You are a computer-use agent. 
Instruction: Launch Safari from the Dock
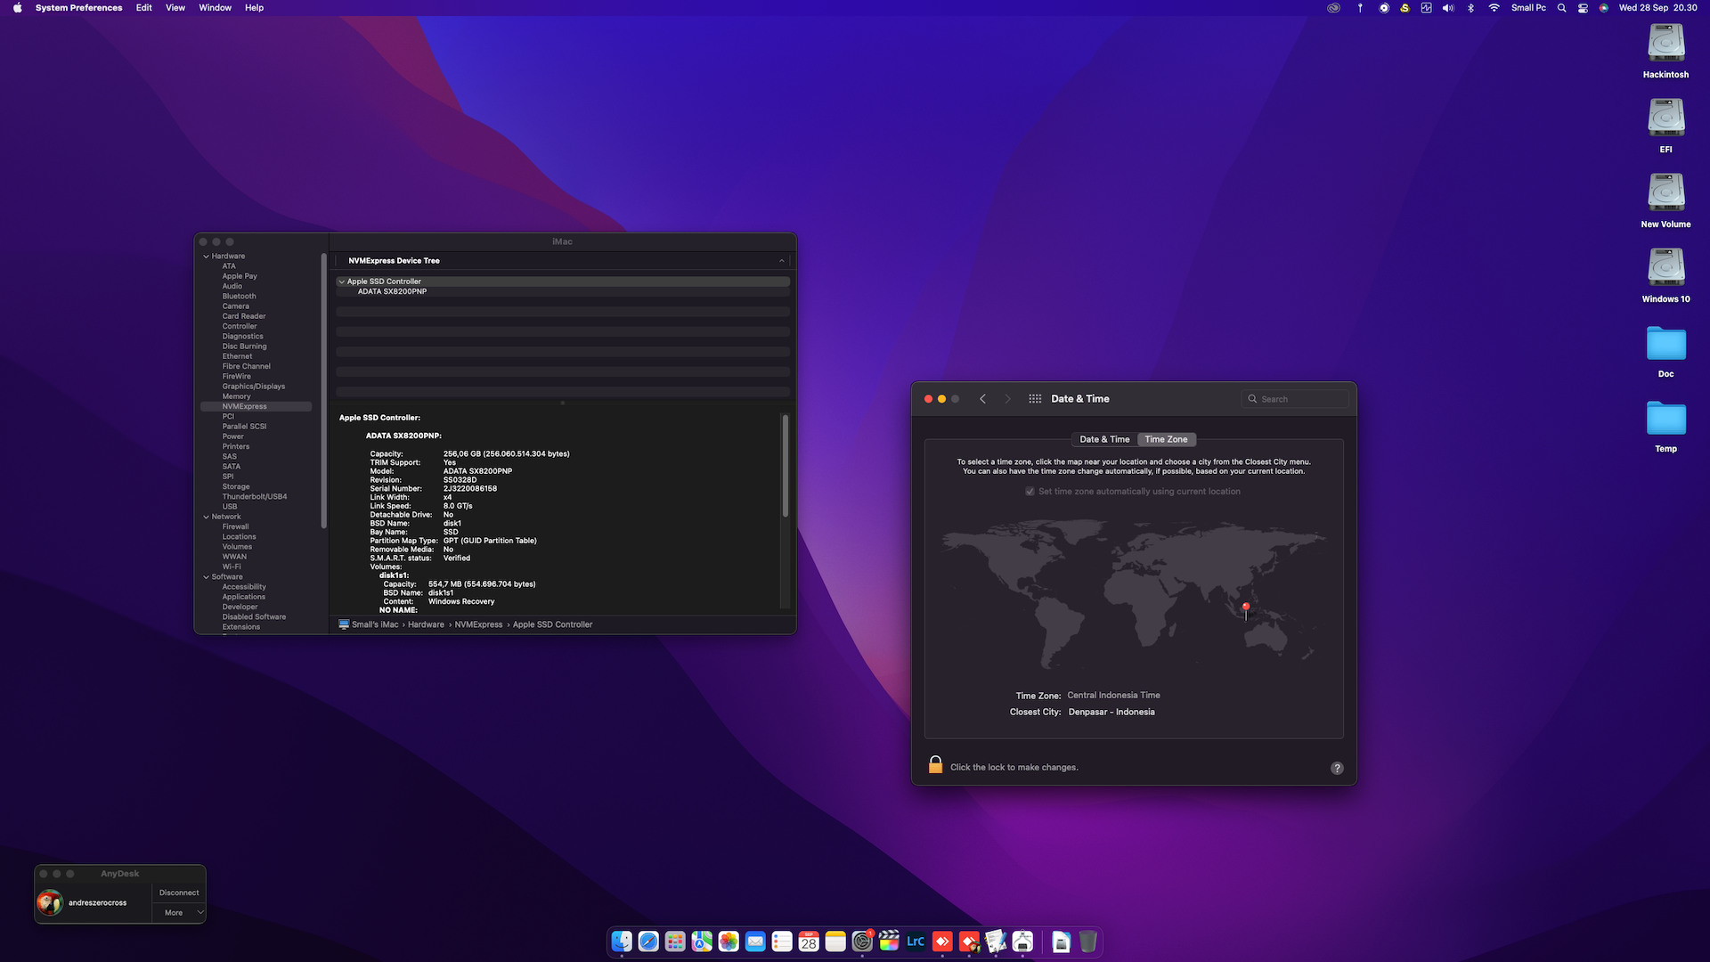click(648, 942)
